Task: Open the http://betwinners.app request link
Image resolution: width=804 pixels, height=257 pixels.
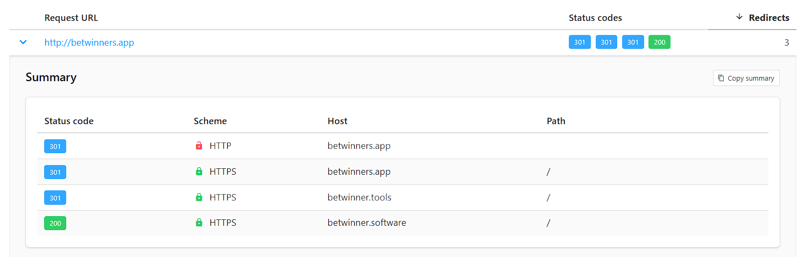Action: (x=89, y=42)
